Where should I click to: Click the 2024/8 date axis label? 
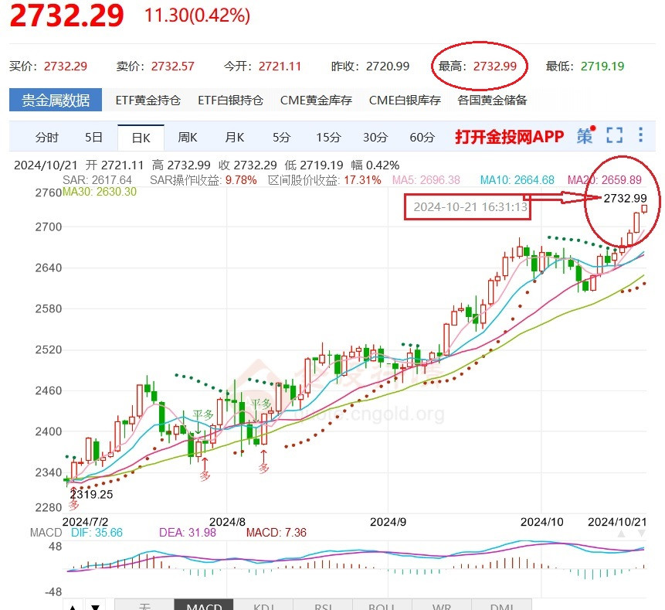coord(227,522)
